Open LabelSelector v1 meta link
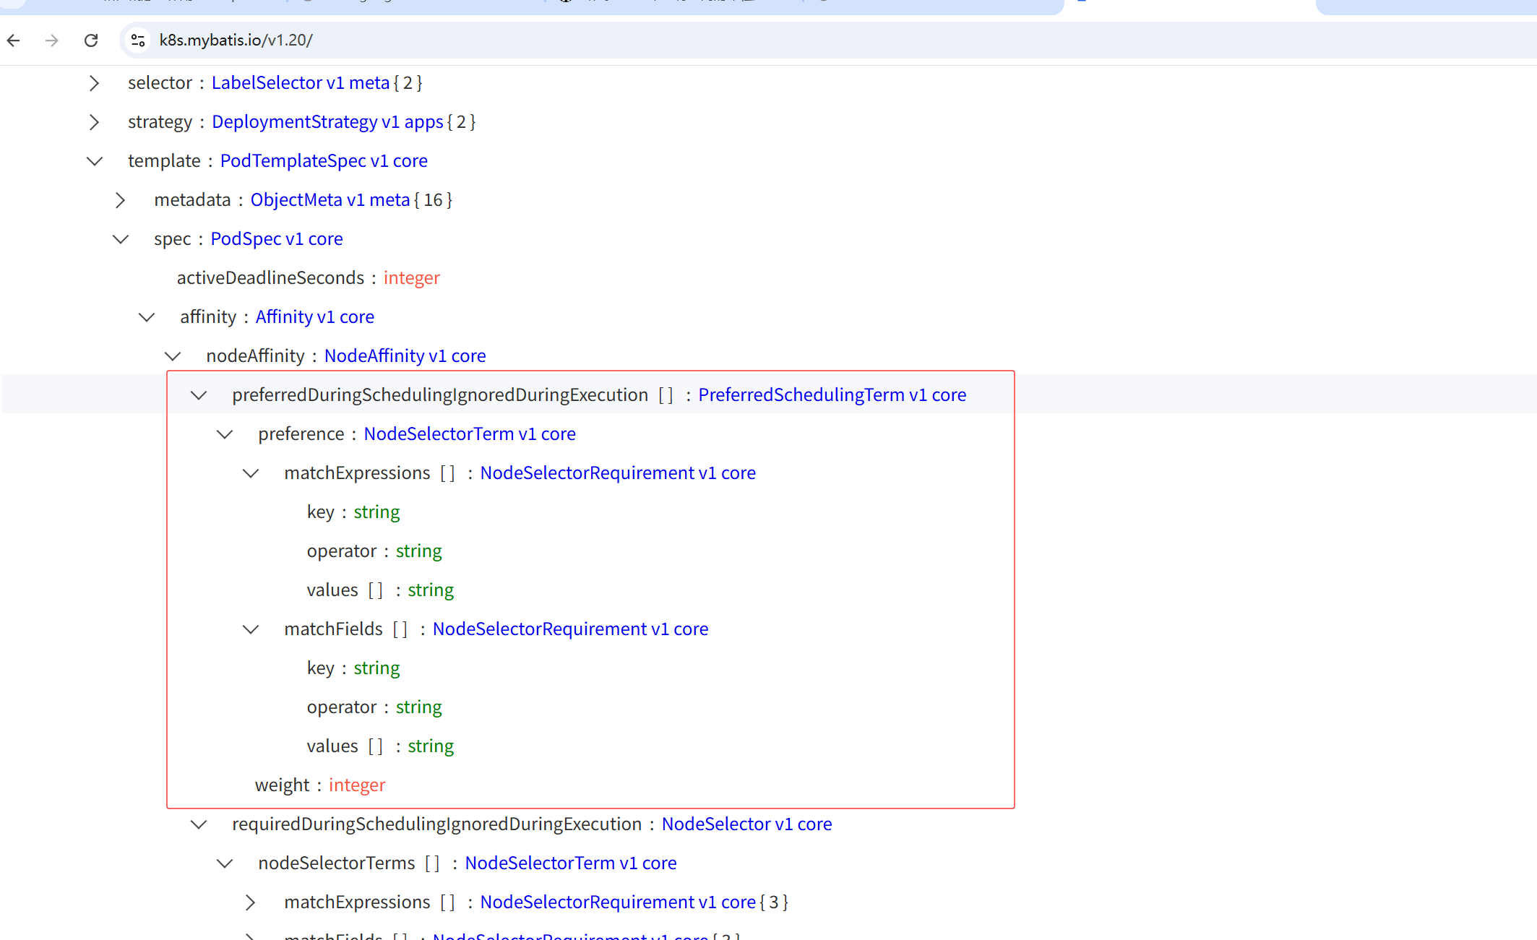This screenshot has width=1537, height=940. [x=300, y=83]
